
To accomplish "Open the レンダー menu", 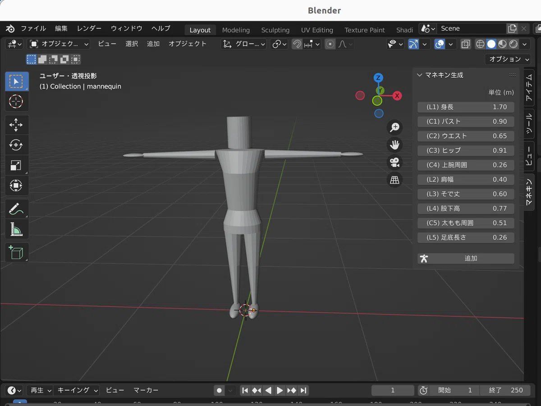I will pyautogui.click(x=89, y=28).
